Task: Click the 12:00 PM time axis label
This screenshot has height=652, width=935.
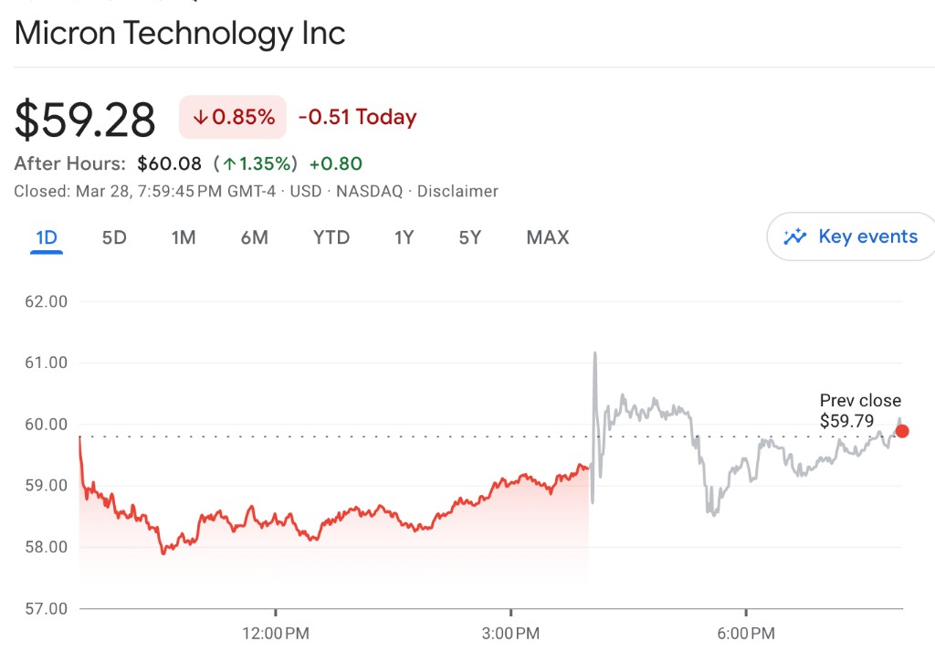Action: [x=276, y=633]
